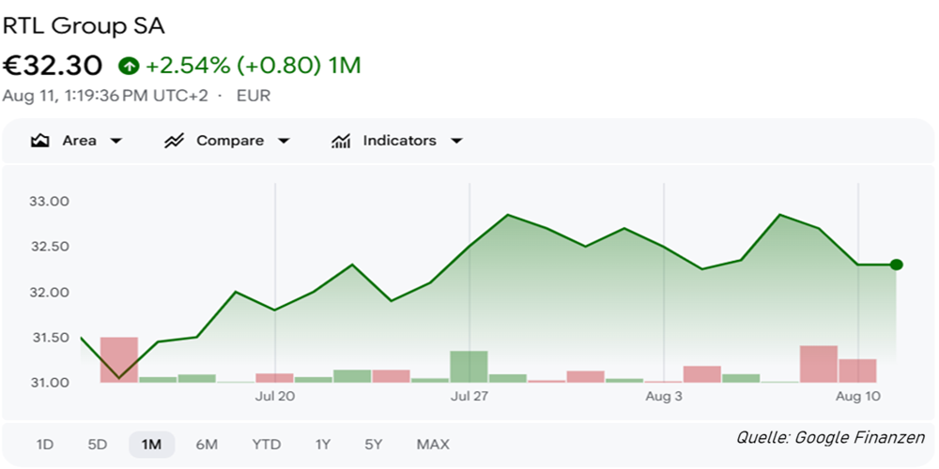Expand the Compare dropdown arrow
The height and width of the screenshot is (469, 939).
[x=284, y=142]
